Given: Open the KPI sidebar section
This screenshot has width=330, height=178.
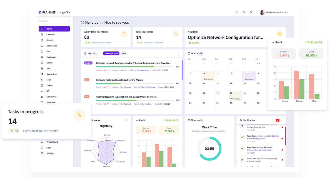Looking at the screenshot, I should click(x=48, y=91).
